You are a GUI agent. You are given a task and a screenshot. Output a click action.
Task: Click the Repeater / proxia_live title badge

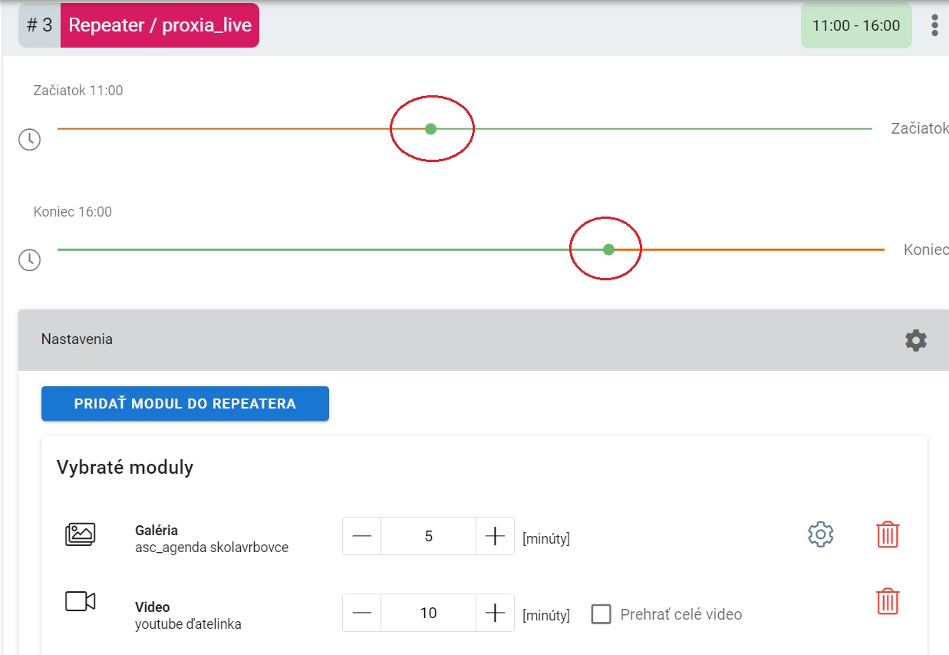pos(160,25)
